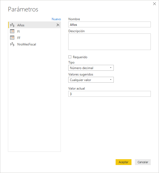Click the calendar table icon next to FF
This screenshot has width=159, height=173.
coord(12,38)
